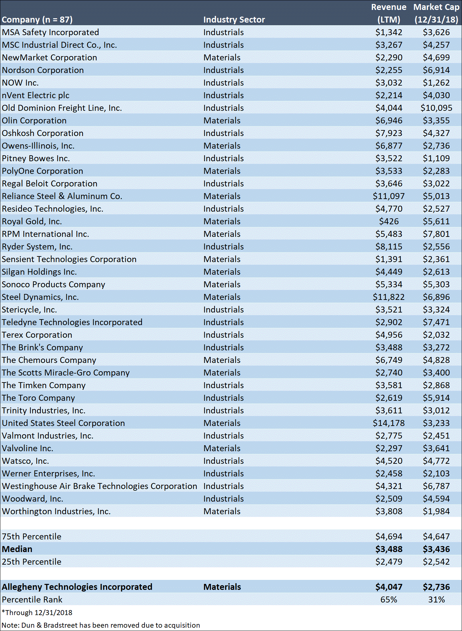Screen dimensions: 462x631
Task: Select 'PolyOne Corporation' cell
Action: pos(42,171)
